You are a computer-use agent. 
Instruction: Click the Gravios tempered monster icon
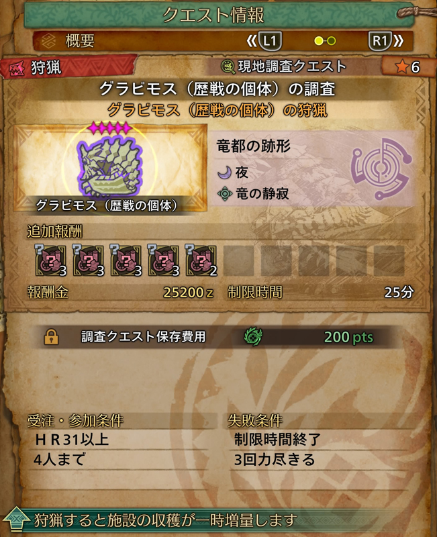click(109, 165)
